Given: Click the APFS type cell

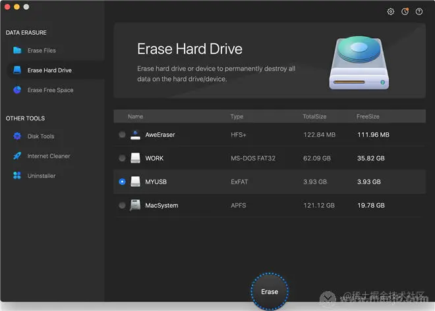Looking at the screenshot, I should (x=239, y=205).
